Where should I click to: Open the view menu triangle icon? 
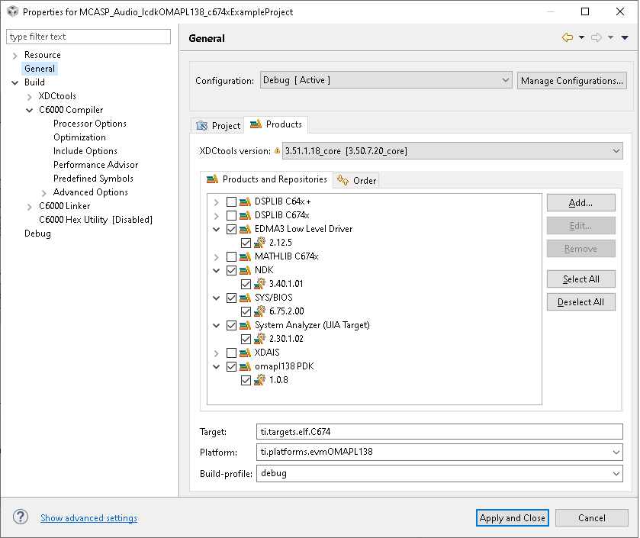click(x=625, y=37)
